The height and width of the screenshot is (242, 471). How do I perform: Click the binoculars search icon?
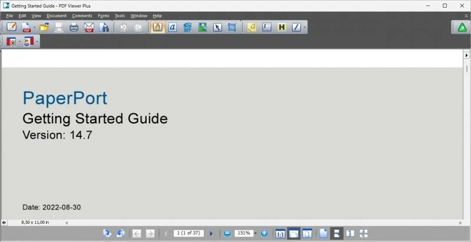tap(104, 27)
